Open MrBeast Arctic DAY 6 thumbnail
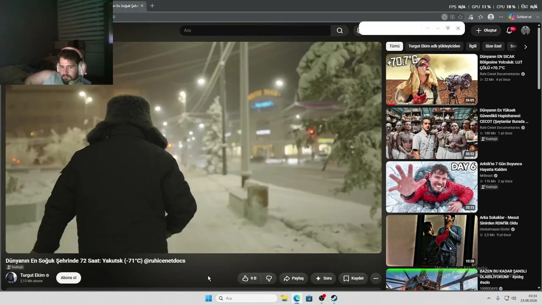542x305 pixels. (x=431, y=187)
